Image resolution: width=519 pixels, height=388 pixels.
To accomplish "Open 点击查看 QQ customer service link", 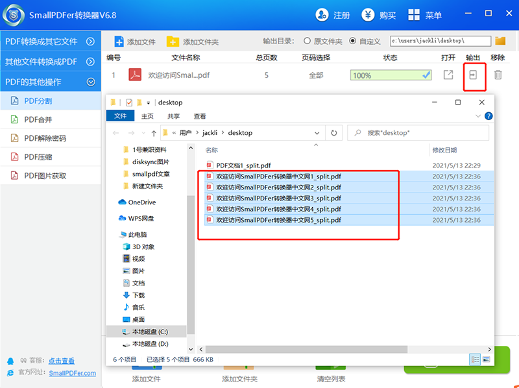I will tap(62, 361).
